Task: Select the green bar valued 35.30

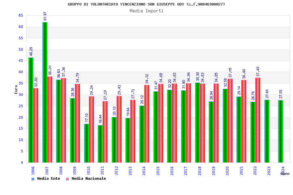Action: click(198, 123)
